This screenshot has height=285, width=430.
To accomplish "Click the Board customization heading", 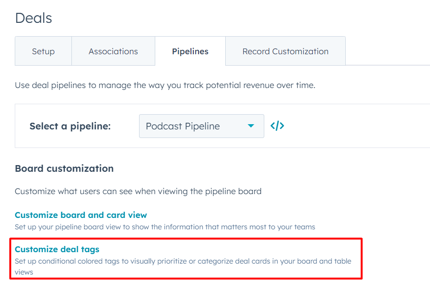I will pos(64,168).
